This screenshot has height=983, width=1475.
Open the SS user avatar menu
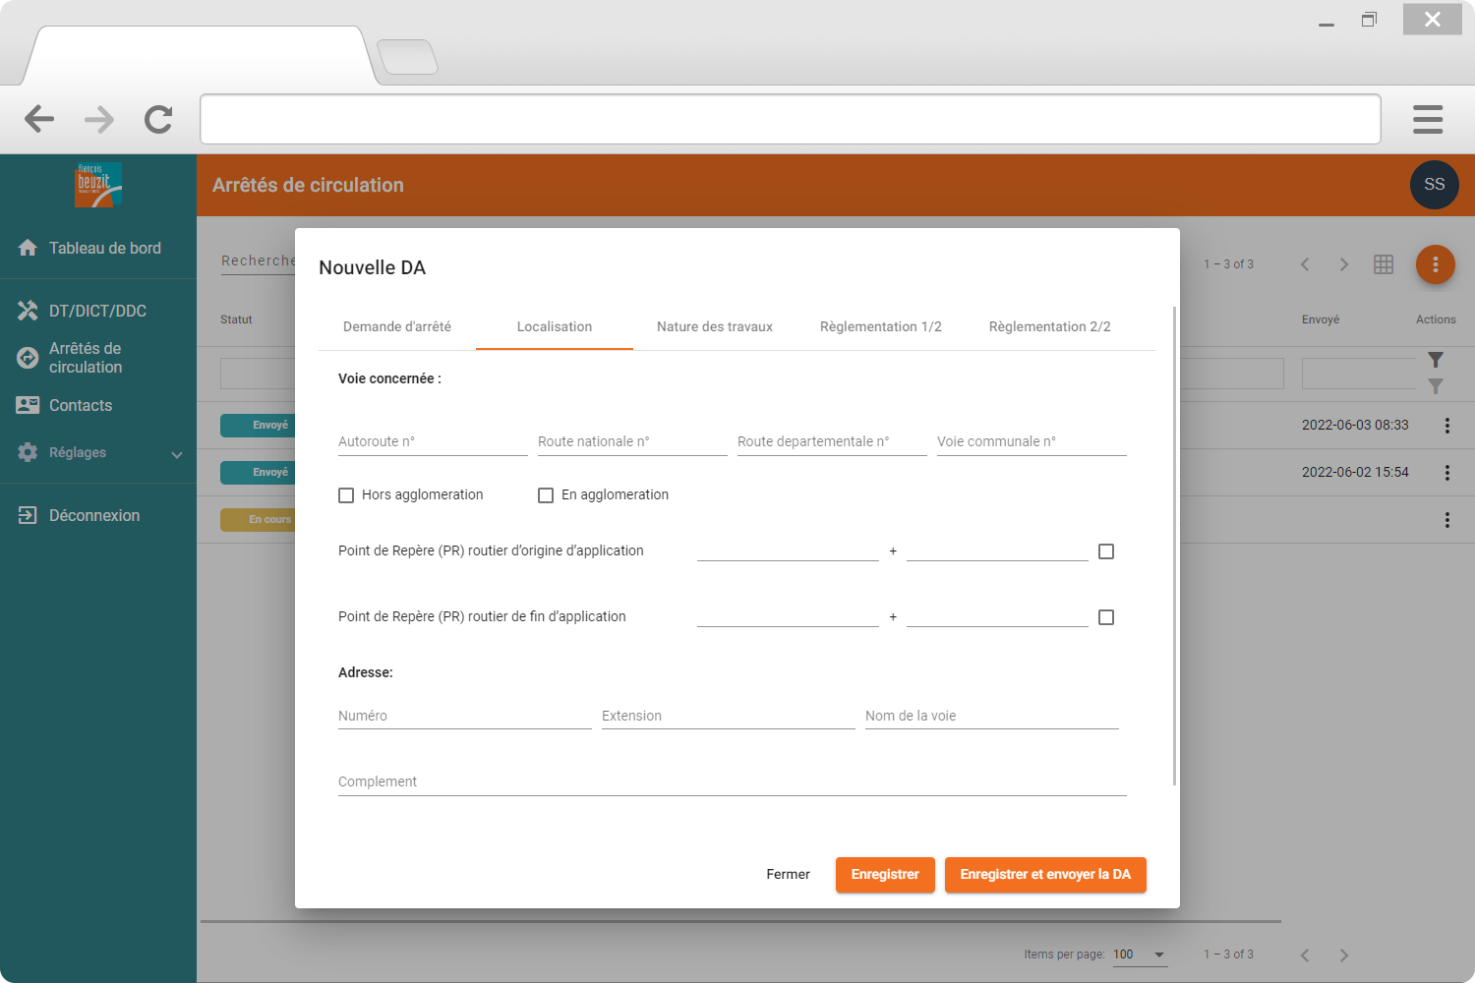[x=1435, y=185]
